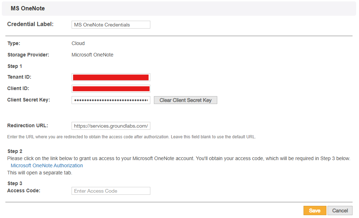Click the Type value Cloud label
Viewport: 359px width, 218px height.
click(x=78, y=43)
